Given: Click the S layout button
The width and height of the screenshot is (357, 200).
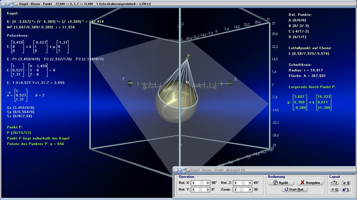Looking at the screenshot, I should [x=346, y=189].
